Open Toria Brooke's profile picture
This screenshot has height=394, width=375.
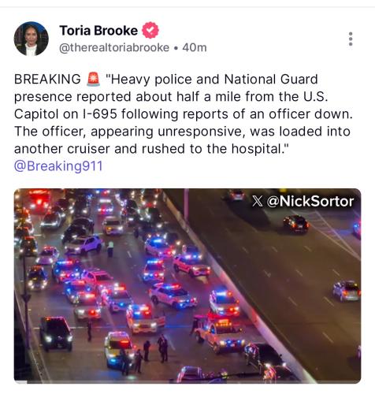pos(32,39)
